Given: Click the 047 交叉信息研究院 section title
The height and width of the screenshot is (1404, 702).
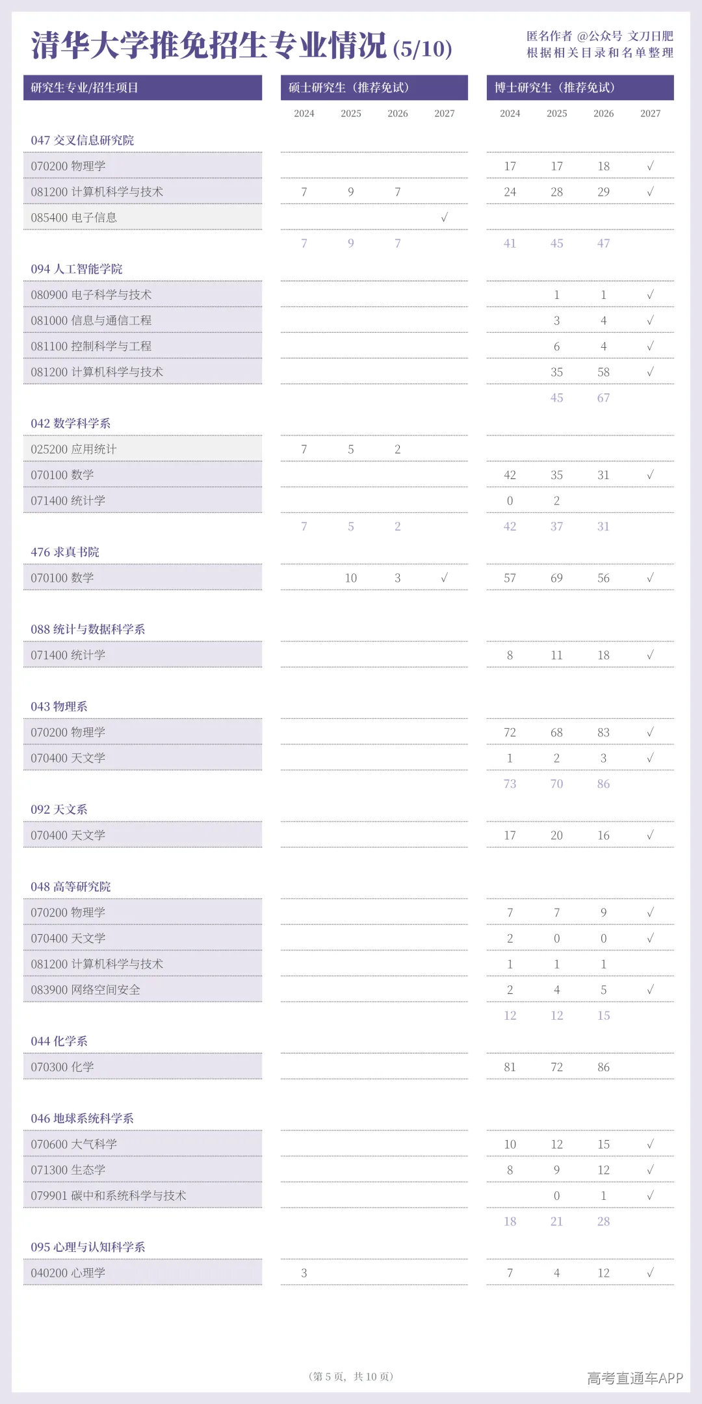Looking at the screenshot, I should pos(83,140).
